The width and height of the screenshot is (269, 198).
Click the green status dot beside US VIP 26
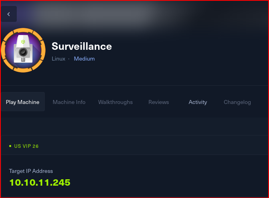click(x=10, y=146)
